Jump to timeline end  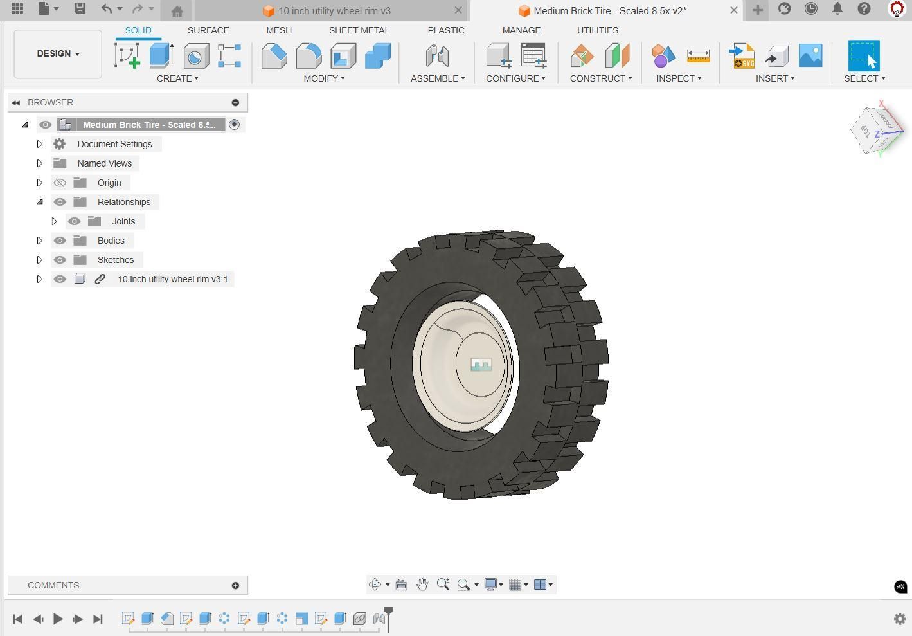[98, 619]
